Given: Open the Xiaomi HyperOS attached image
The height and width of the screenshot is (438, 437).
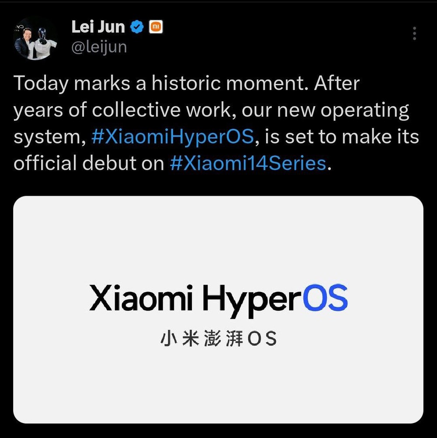Looking at the screenshot, I should click(218, 310).
